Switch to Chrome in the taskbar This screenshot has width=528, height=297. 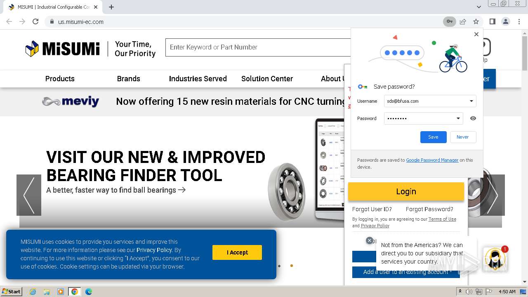[x=75, y=292]
